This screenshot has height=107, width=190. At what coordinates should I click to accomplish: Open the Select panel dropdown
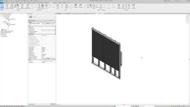tap(2, 10)
